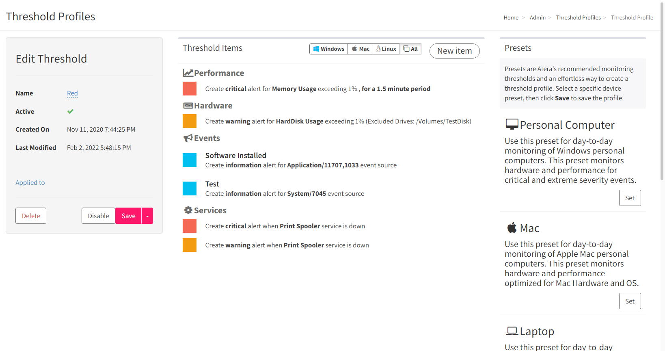The height and width of the screenshot is (351, 665).
Task: Click the Services gear icon
Action: 188,210
